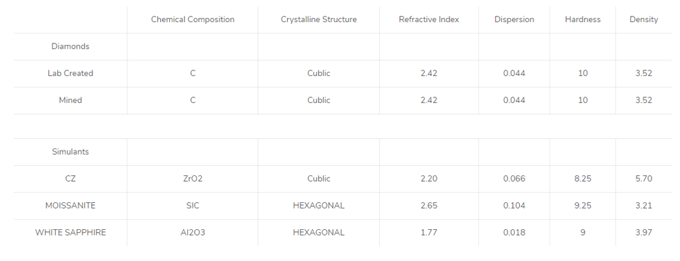Screen dimensions: 680x261
Task: Select the Mined row label
Action: (70, 100)
